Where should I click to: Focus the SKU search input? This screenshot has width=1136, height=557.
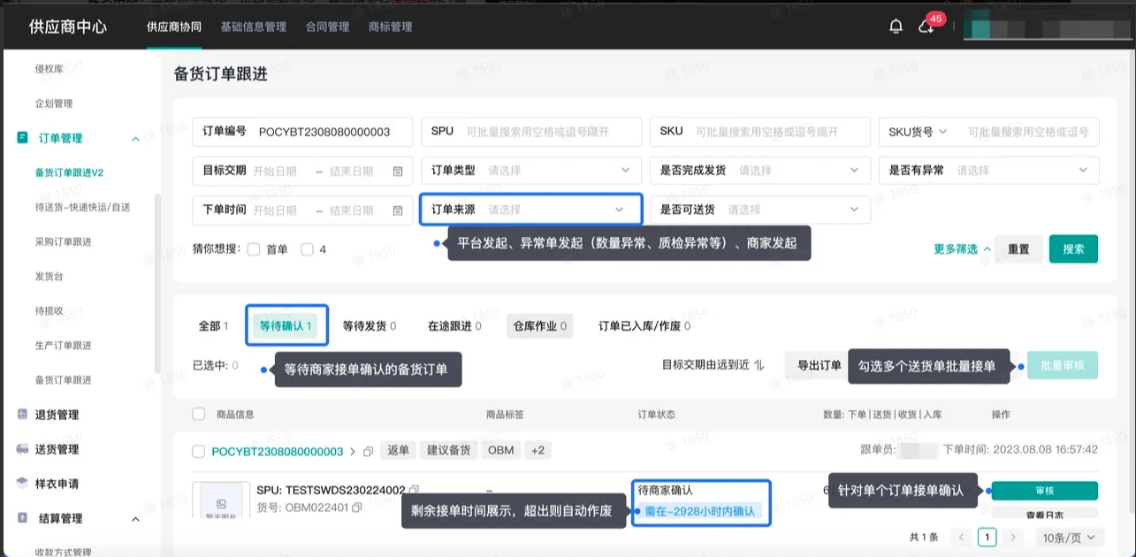click(x=760, y=131)
